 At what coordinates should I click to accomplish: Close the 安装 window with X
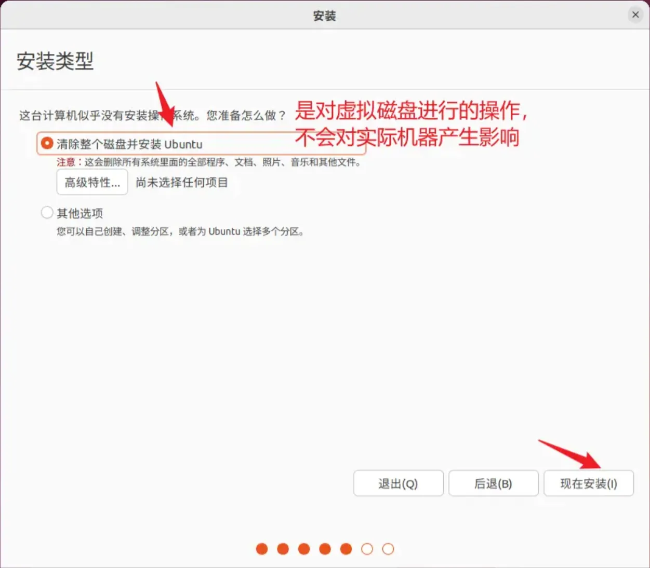click(x=635, y=15)
